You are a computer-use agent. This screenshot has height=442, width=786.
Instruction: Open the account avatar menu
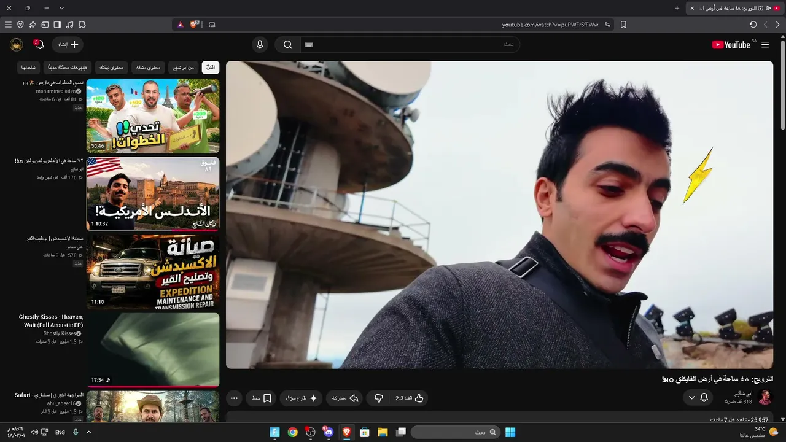pyautogui.click(x=17, y=45)
